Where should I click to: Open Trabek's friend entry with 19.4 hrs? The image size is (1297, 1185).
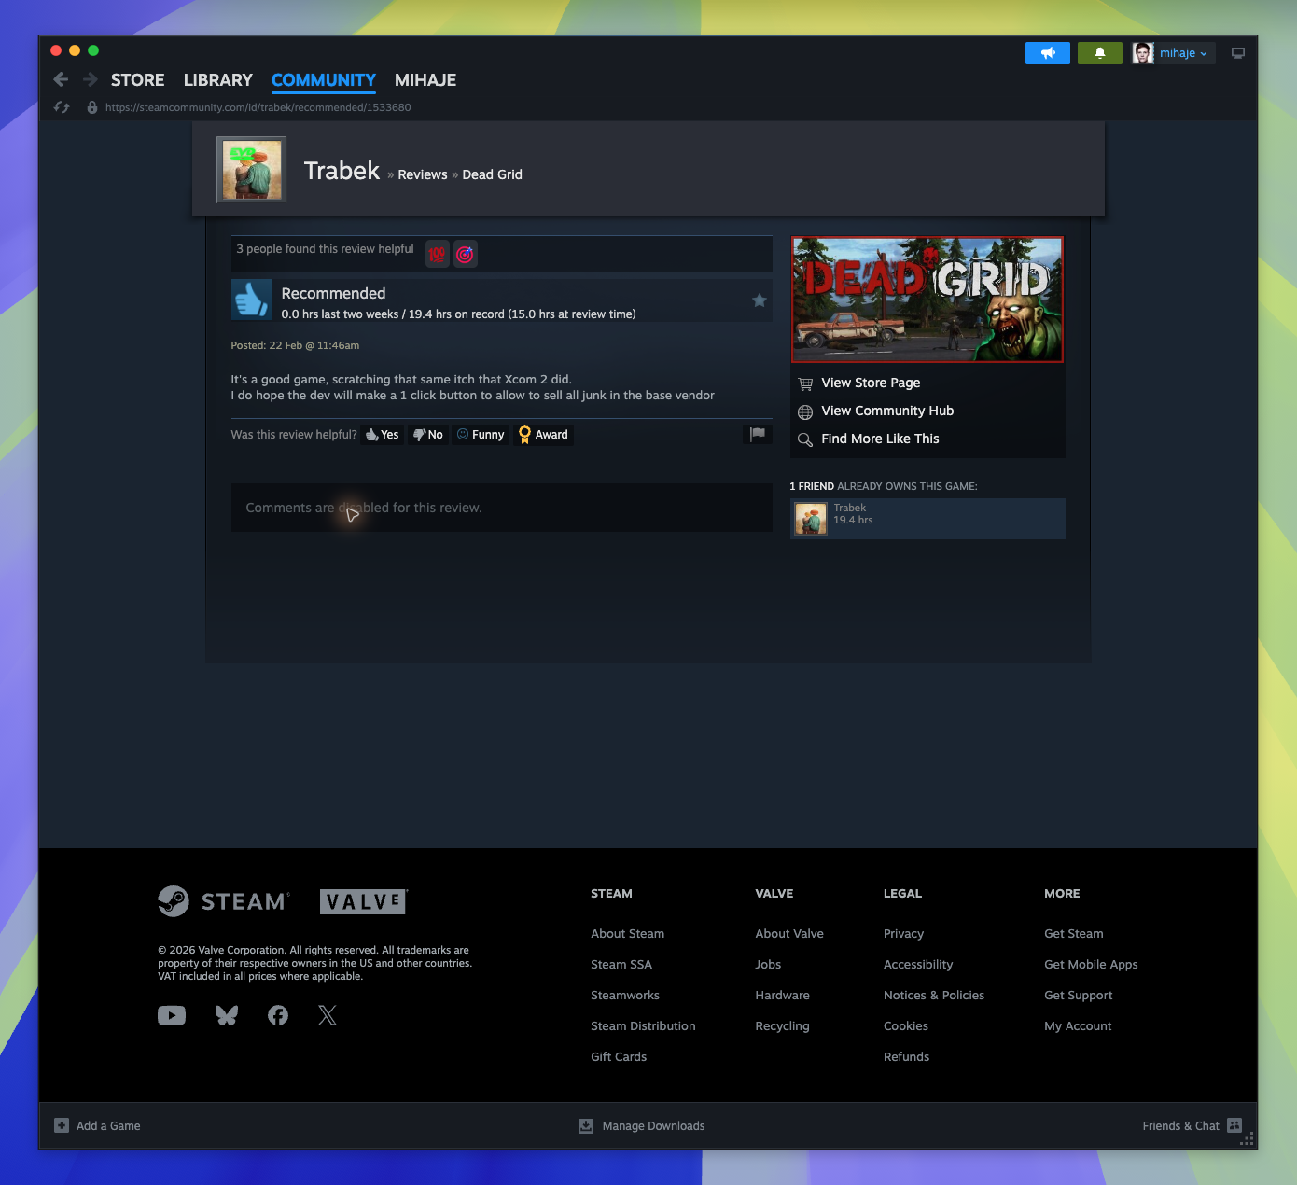[927, 519]
